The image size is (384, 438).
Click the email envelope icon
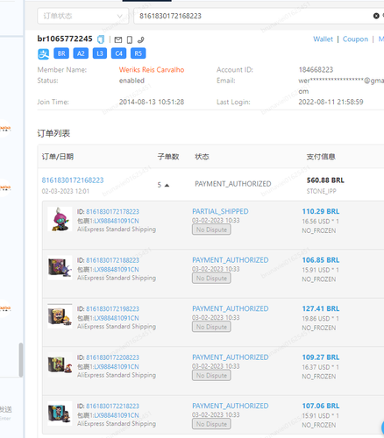[x=118, y=39]
